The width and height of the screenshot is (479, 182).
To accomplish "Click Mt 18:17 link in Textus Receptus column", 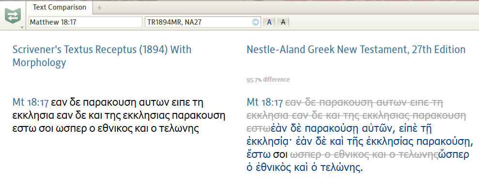I will click(x=31, y=102).
